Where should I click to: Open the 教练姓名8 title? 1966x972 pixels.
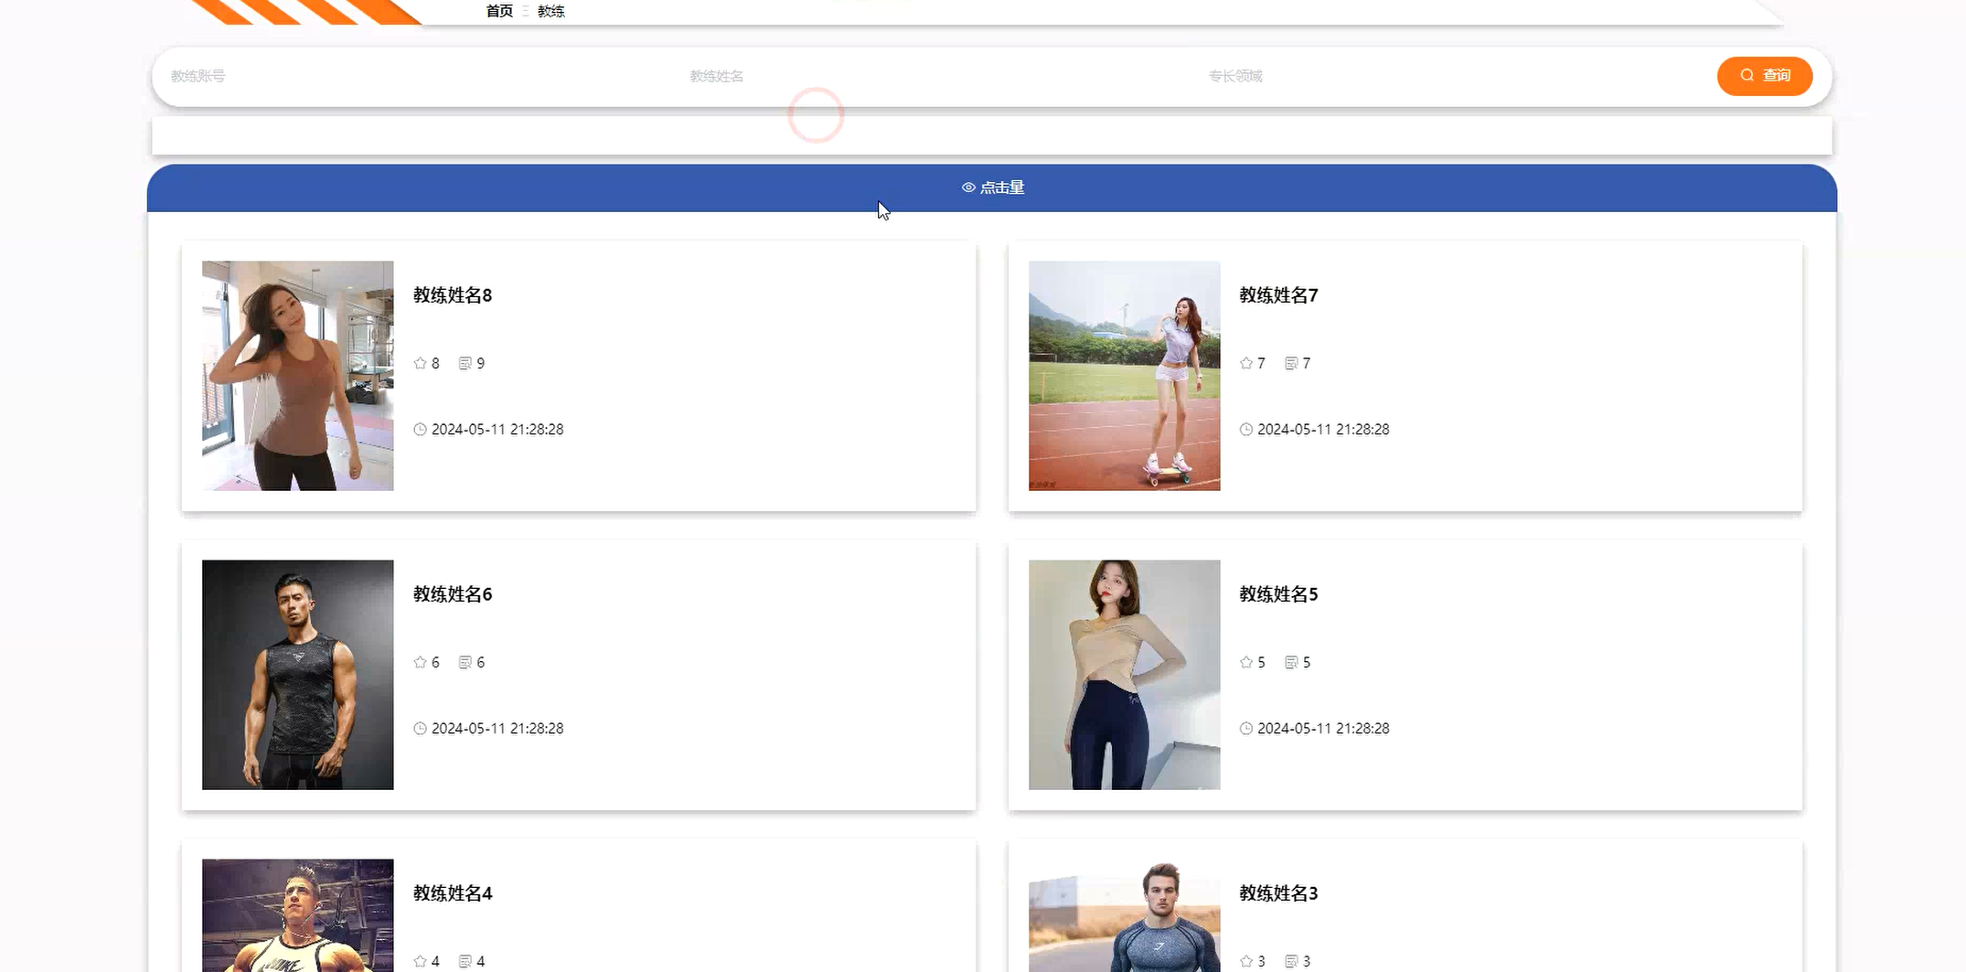coord(453,295)
